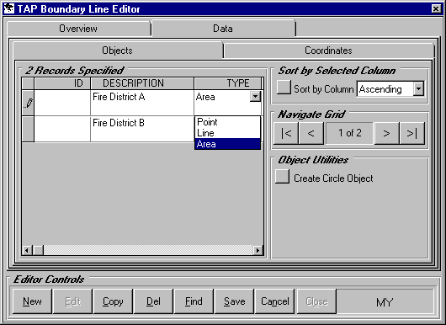Viewport: 446px width, 325px height.
Task: Go to the next grid record
Action: 386,133
